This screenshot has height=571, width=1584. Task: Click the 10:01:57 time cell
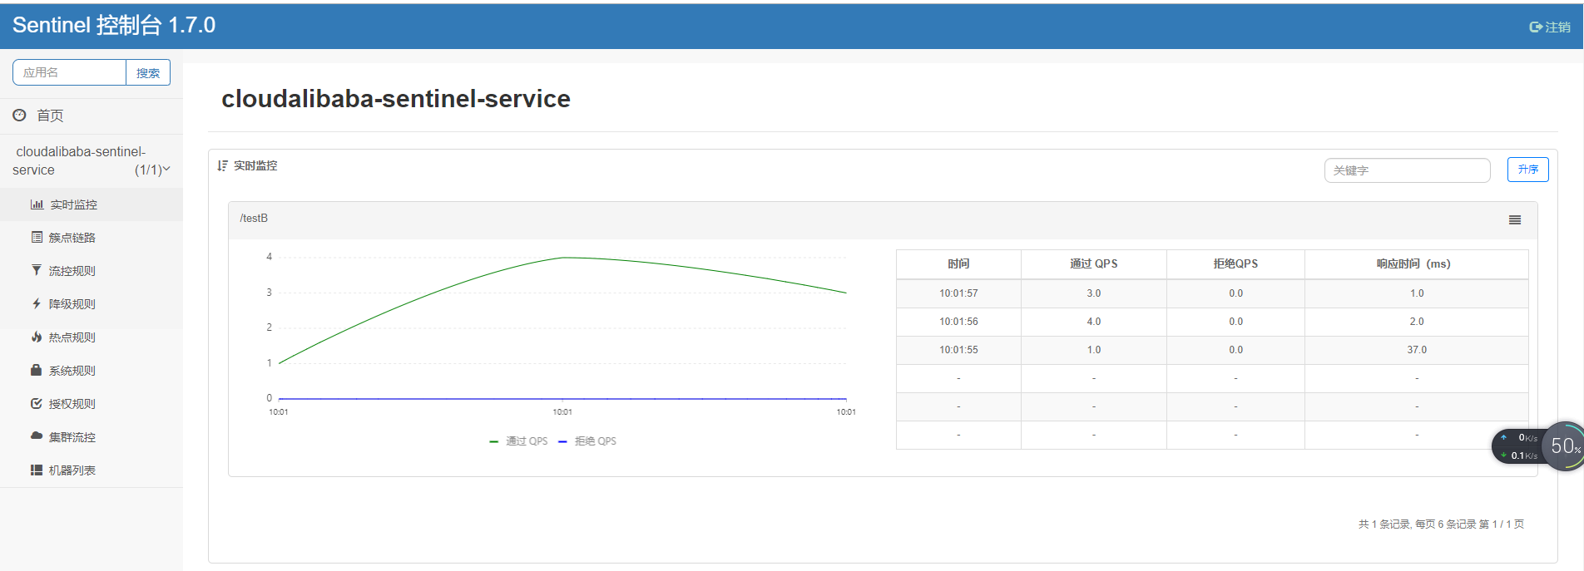coord(958,293)
